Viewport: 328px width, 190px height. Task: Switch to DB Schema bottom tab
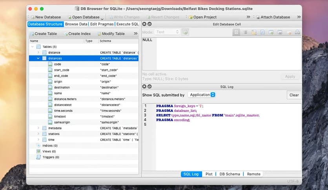tap(230, 174)
